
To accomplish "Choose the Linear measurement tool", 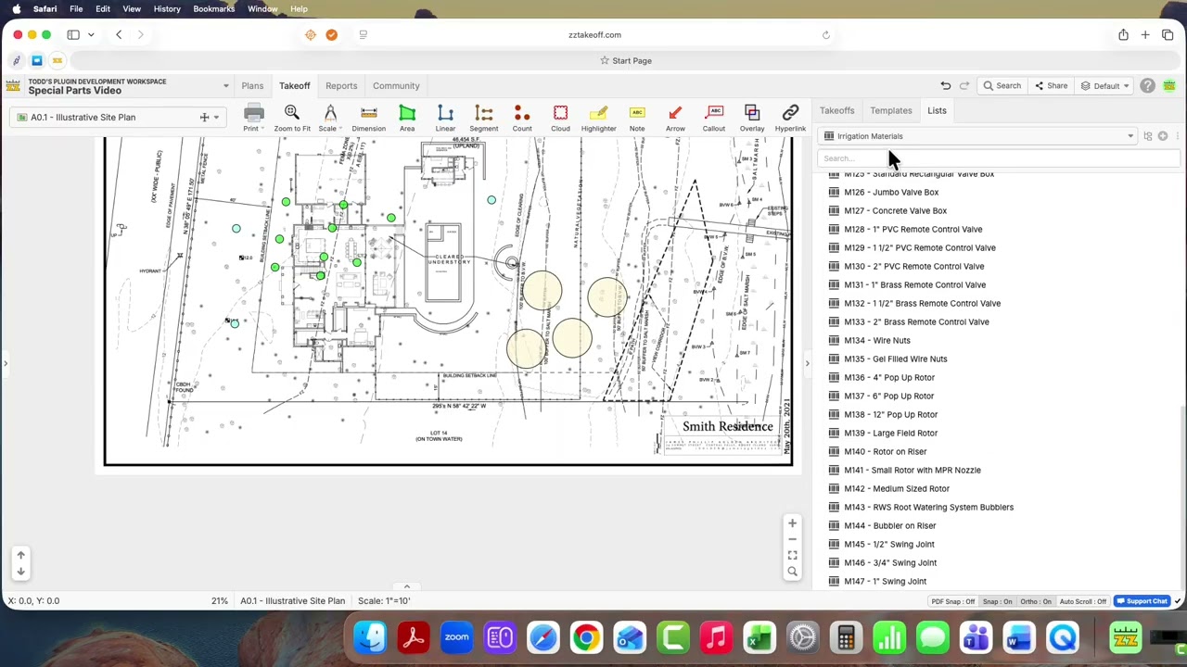I will [x=445, y=118].
